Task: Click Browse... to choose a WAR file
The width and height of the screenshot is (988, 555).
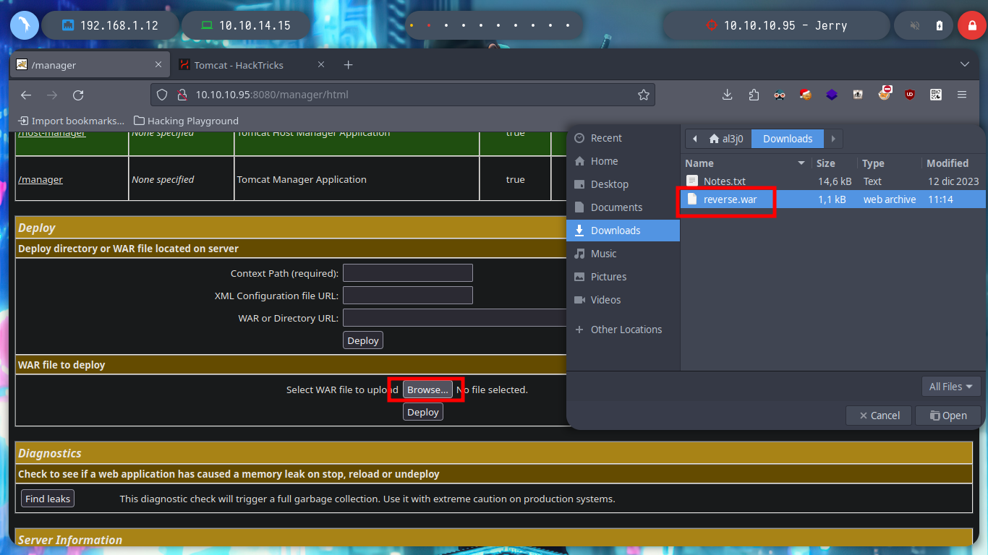Action: pyautogui.click(x=427, y=390)
